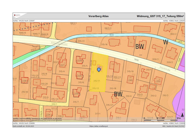
Task: Click the MGI / Austria GK West footer text
Action: click(173, 126)
